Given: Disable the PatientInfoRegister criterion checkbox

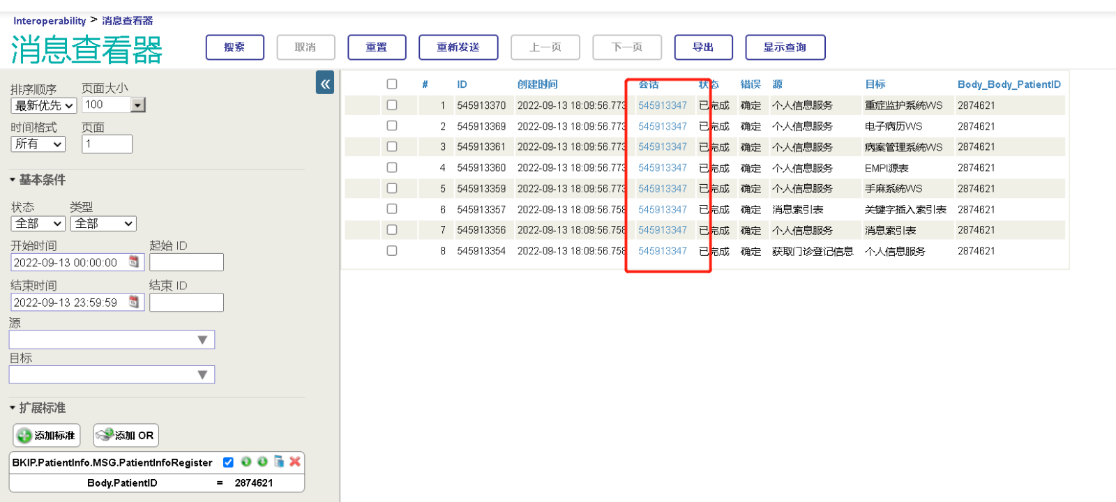Looking at the screenshot, I should [228, 462].
